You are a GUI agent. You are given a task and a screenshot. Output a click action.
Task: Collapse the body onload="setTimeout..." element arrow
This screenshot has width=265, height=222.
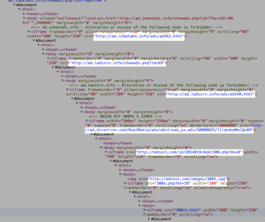coord(24,18)
